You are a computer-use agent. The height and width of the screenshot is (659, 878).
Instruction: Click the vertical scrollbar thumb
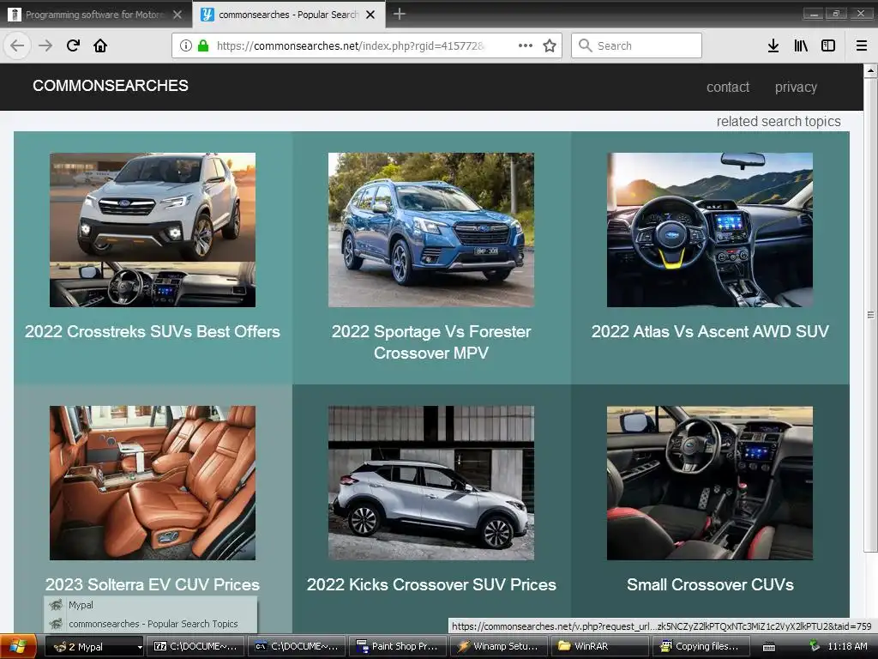pos(870,315)
